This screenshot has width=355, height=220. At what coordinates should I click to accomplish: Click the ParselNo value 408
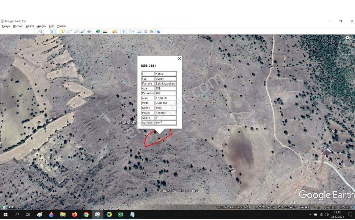coord(165,93)
